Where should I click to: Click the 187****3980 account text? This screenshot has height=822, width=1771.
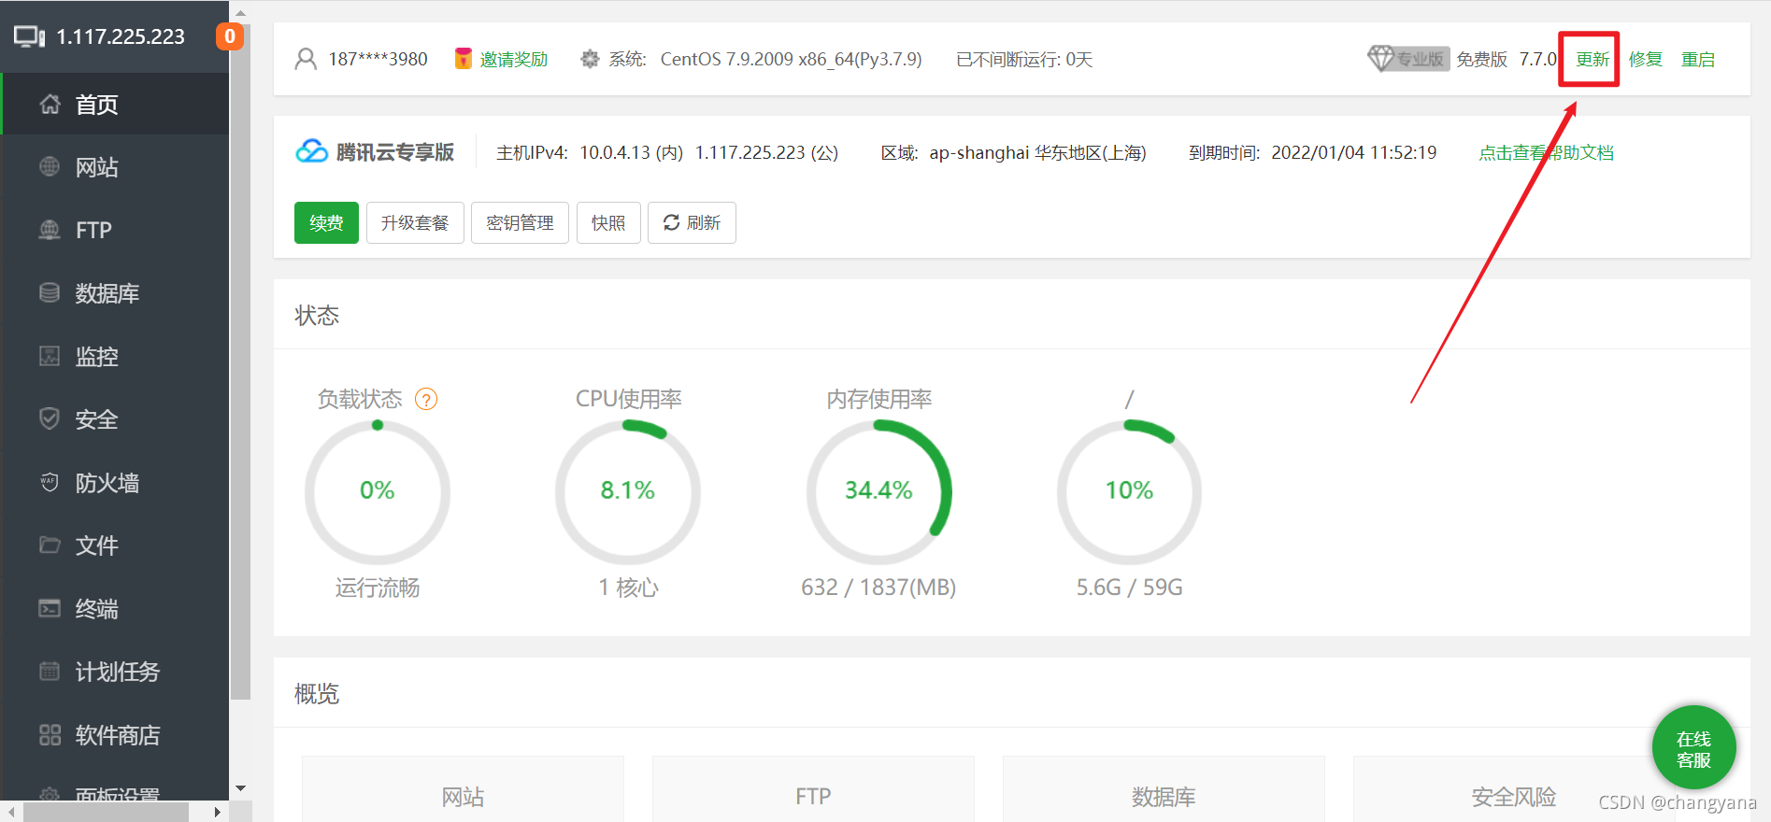pos(378,59)
